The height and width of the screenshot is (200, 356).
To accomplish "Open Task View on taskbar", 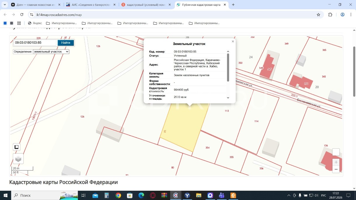I will [x=83, y=195].
